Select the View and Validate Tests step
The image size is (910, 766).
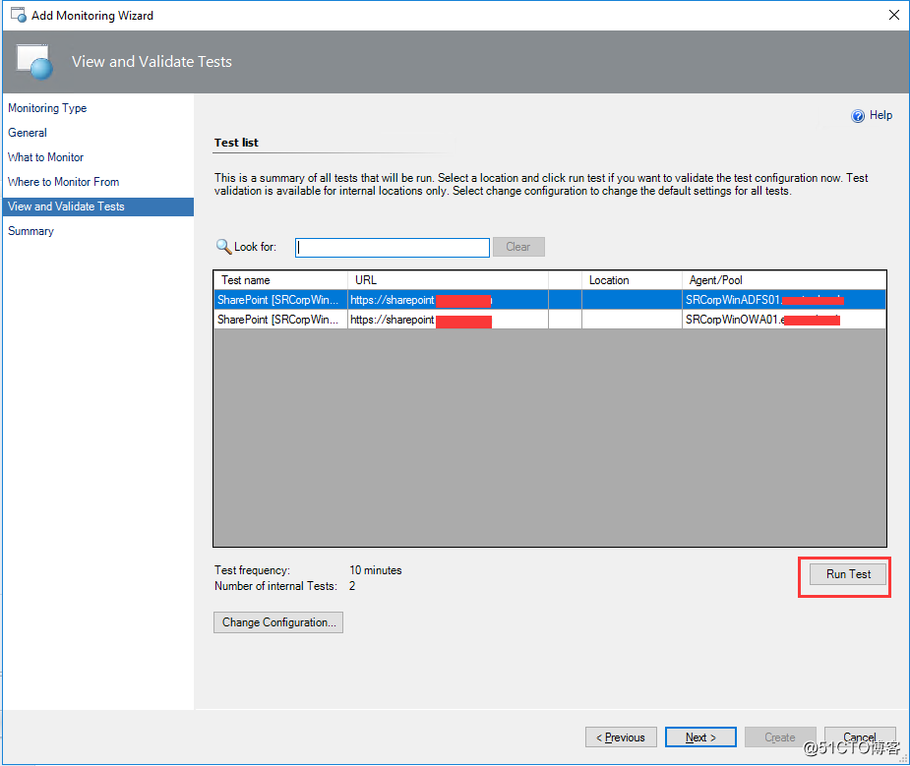[x=98, y=206]
